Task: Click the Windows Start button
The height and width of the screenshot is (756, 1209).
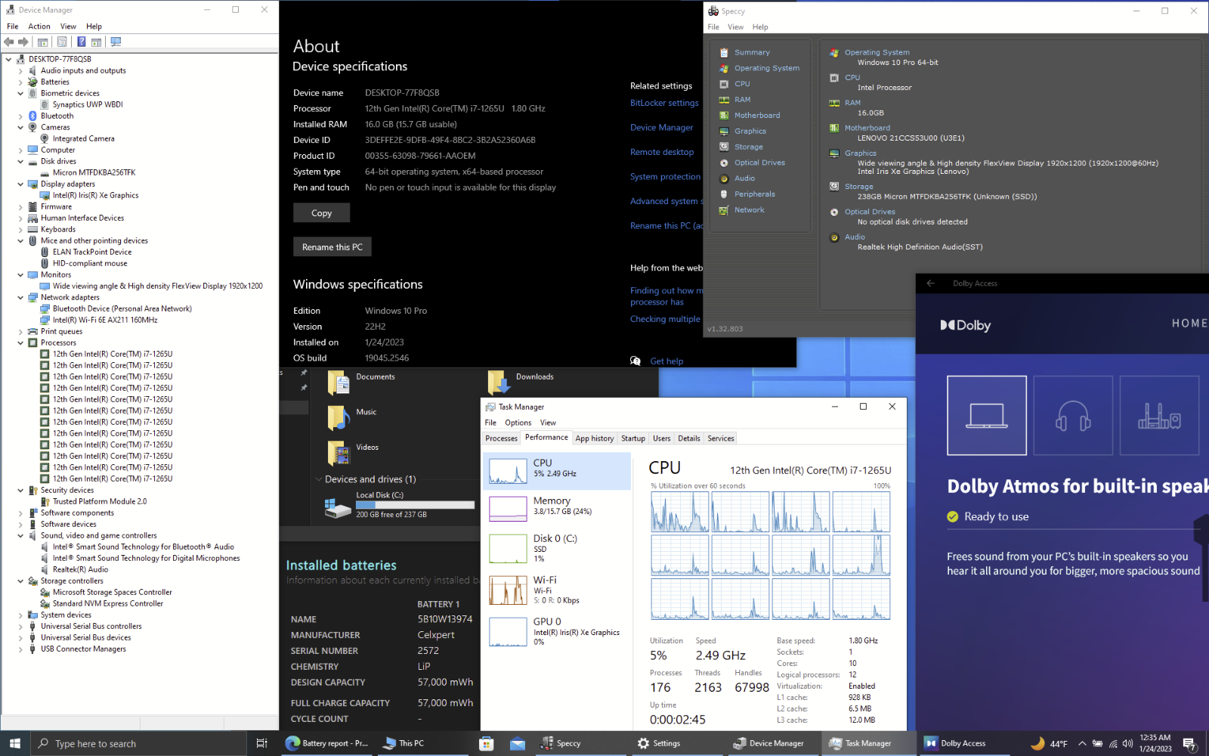Action: (15, 743)
